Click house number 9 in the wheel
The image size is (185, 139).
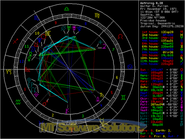point(55,23)
